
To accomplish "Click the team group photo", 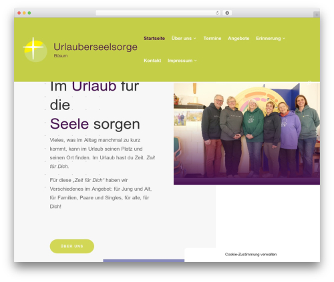I will pos(246,133).
